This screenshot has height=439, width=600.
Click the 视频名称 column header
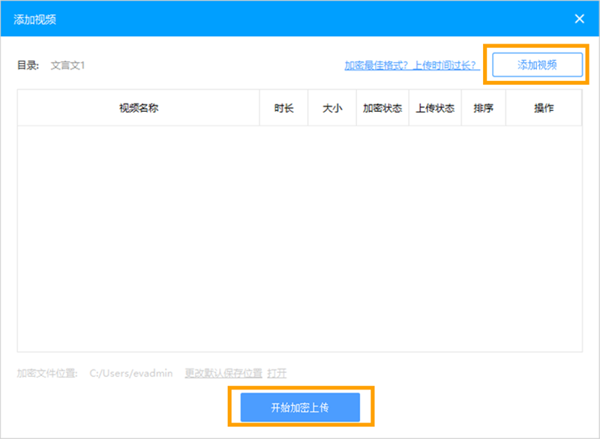pyautogui.click(x=139, y=107)
